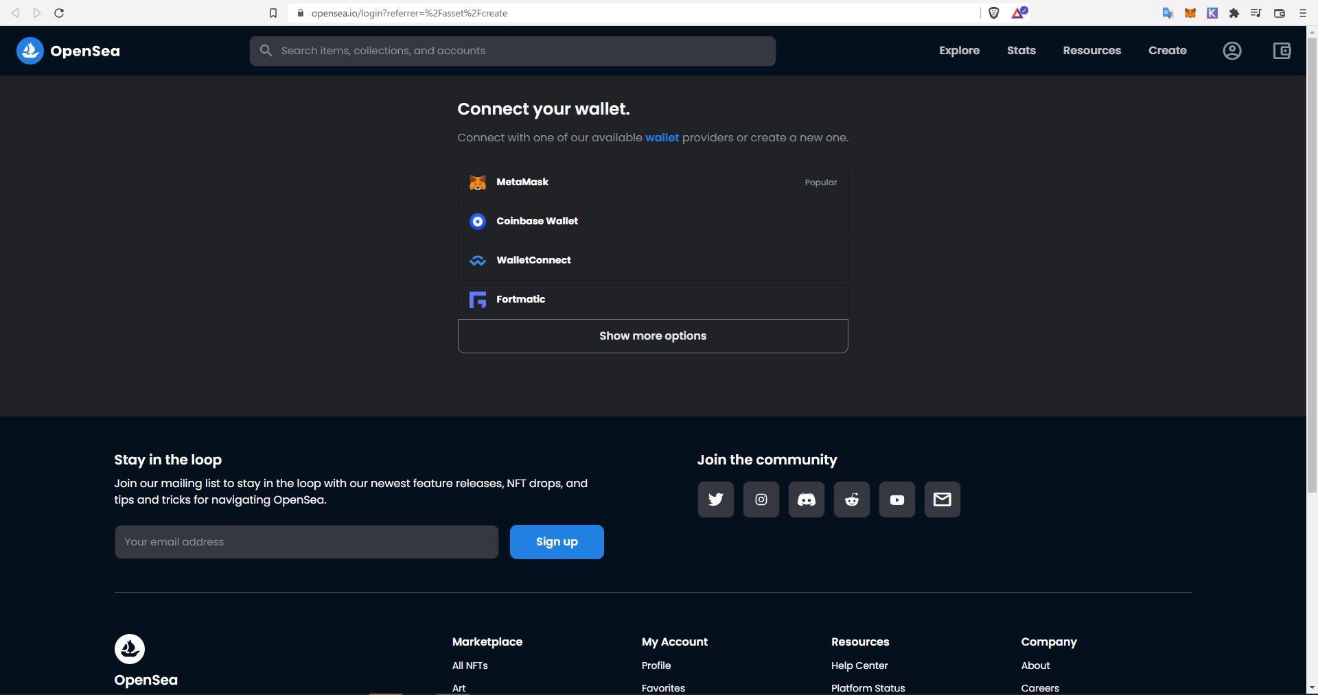
Task: Click the scrollbar down arrow
Action: (1313, 687)
